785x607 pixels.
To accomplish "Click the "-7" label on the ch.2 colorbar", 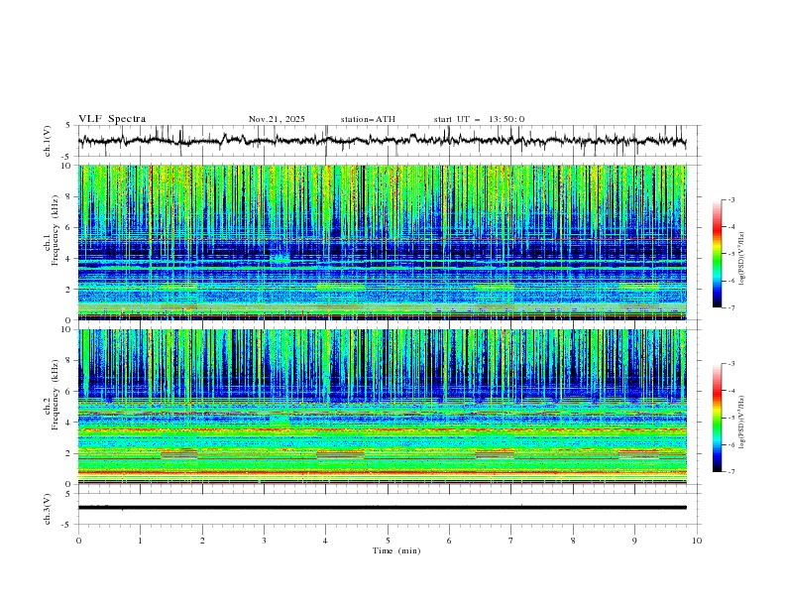I will click(x=730, y=471).
